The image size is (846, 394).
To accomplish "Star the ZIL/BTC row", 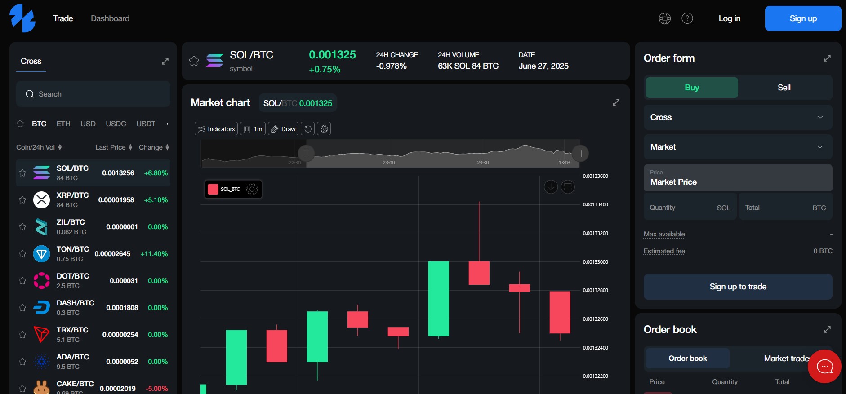I will [x=22, y=227].
